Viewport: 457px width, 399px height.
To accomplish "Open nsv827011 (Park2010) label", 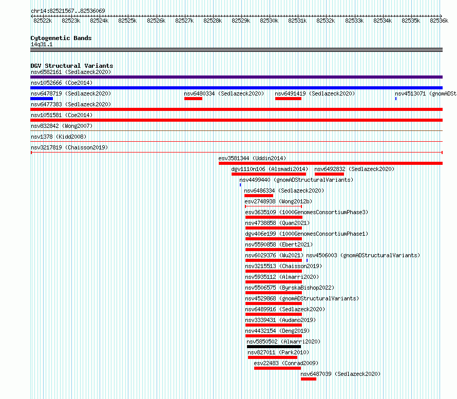I will tap(278, 352).
